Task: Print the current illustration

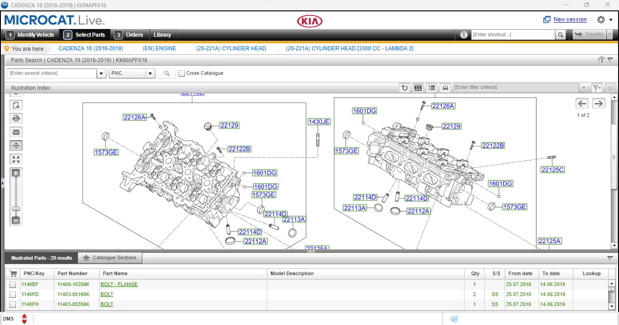Action: [16, 118]
